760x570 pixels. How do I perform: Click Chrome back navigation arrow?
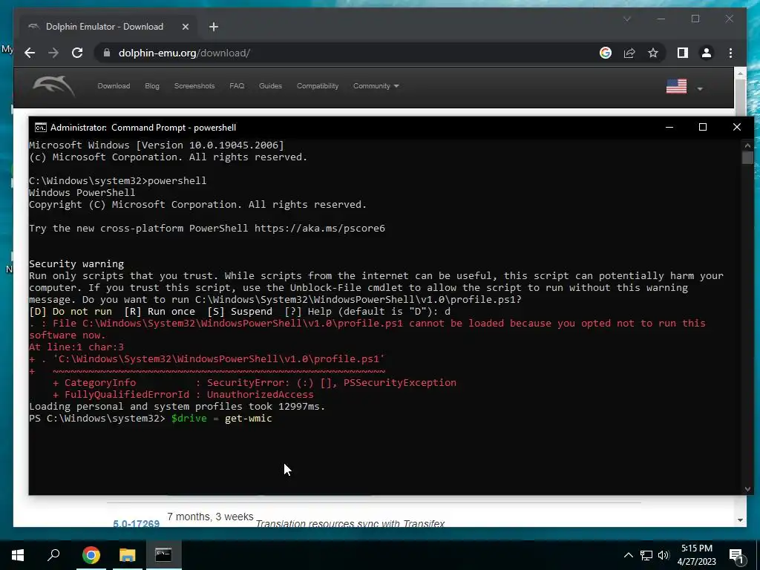pos(30,53)
